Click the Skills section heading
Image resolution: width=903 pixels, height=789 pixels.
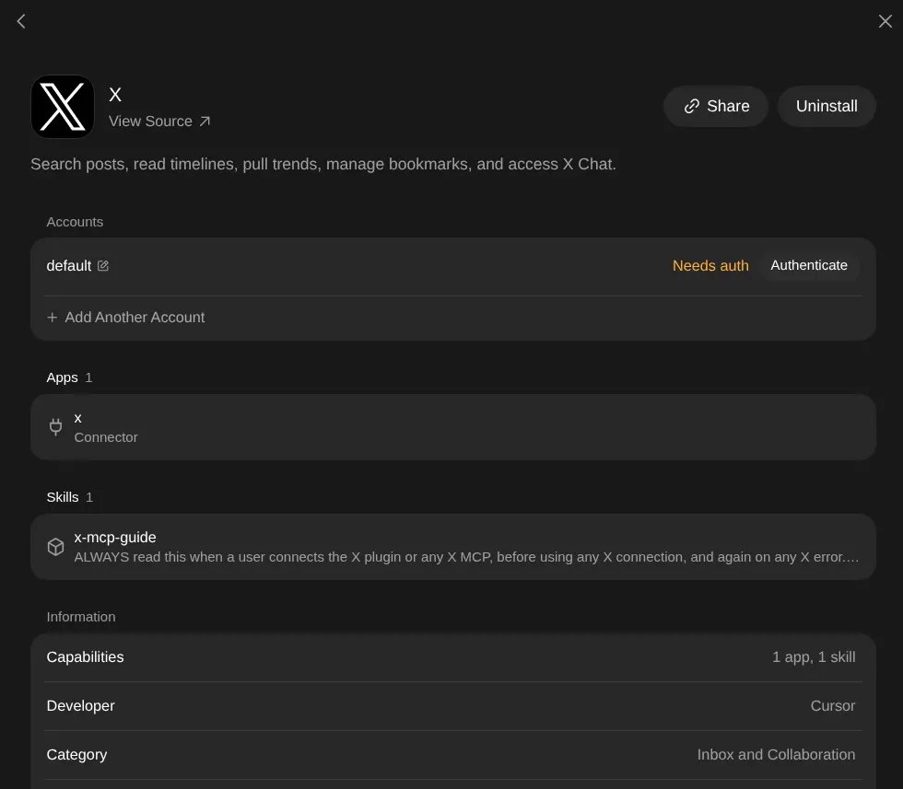(63, 497)
